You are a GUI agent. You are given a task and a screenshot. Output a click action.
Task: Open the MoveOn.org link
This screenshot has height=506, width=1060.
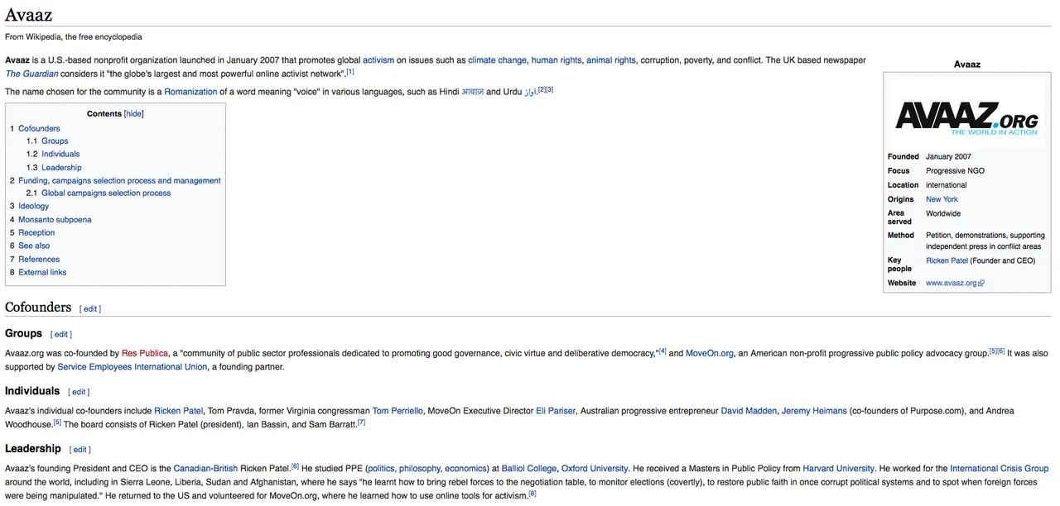coord(710,354)
